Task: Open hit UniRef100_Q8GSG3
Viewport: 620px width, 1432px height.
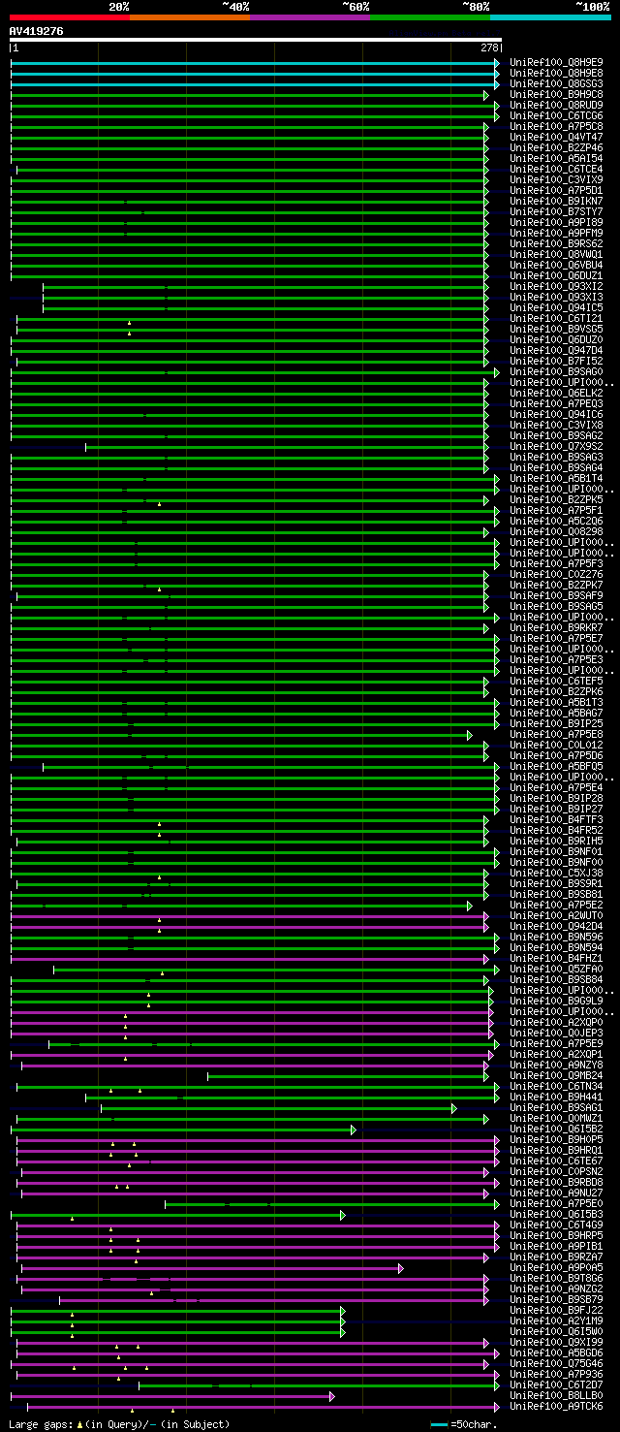Action: click(x=556, y=83)
